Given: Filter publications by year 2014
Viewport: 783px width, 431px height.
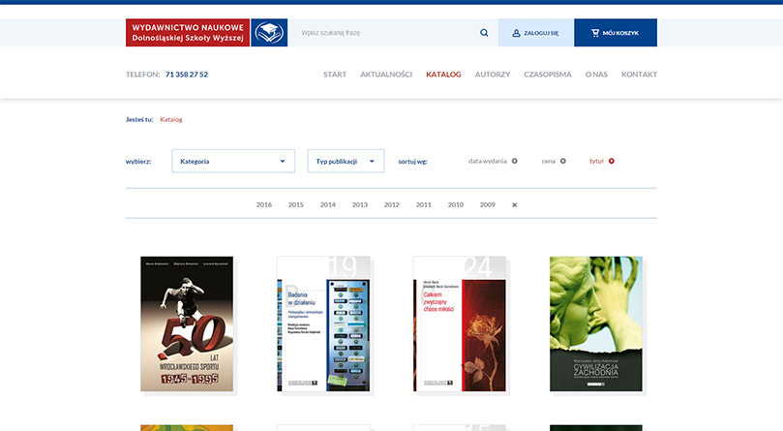Looking at the screenshot, I should [x=328, y=205].
